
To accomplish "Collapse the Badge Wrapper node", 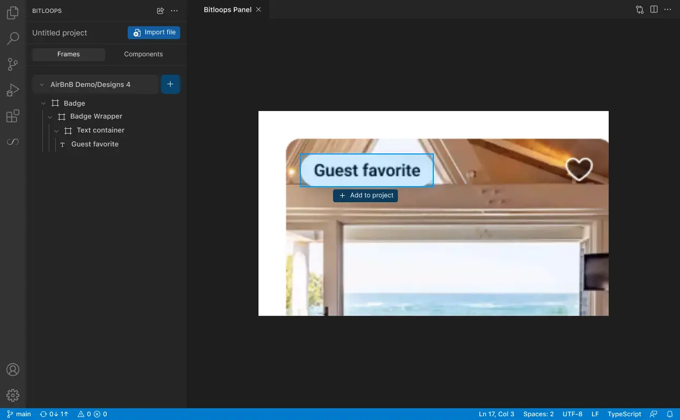I will (x=50, y=116).
